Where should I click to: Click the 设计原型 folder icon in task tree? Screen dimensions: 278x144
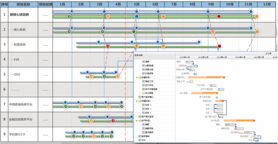(143, 93)
